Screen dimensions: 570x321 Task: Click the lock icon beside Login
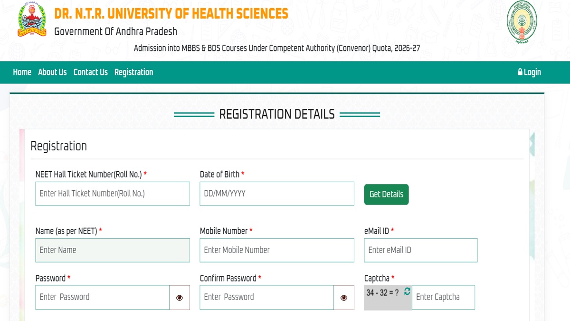[520, 72]
